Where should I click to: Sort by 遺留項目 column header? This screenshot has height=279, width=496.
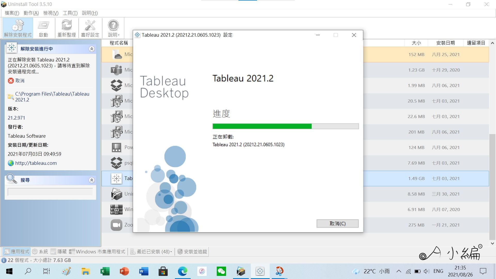pyautogui.click(x=476, y=43)
